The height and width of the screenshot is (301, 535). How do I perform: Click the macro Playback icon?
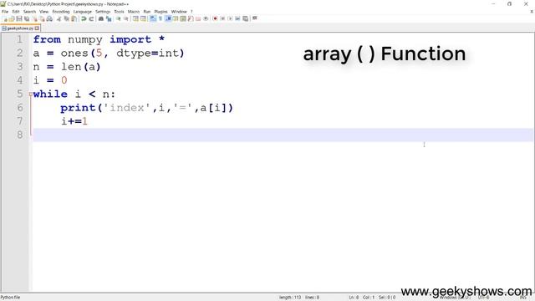click(230, 18)
